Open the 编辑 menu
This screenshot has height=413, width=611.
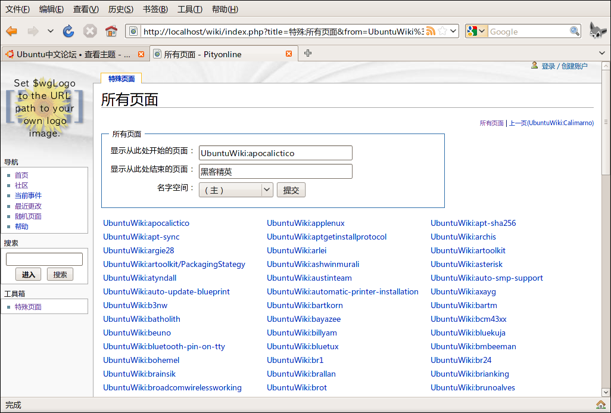click(51, 9)
